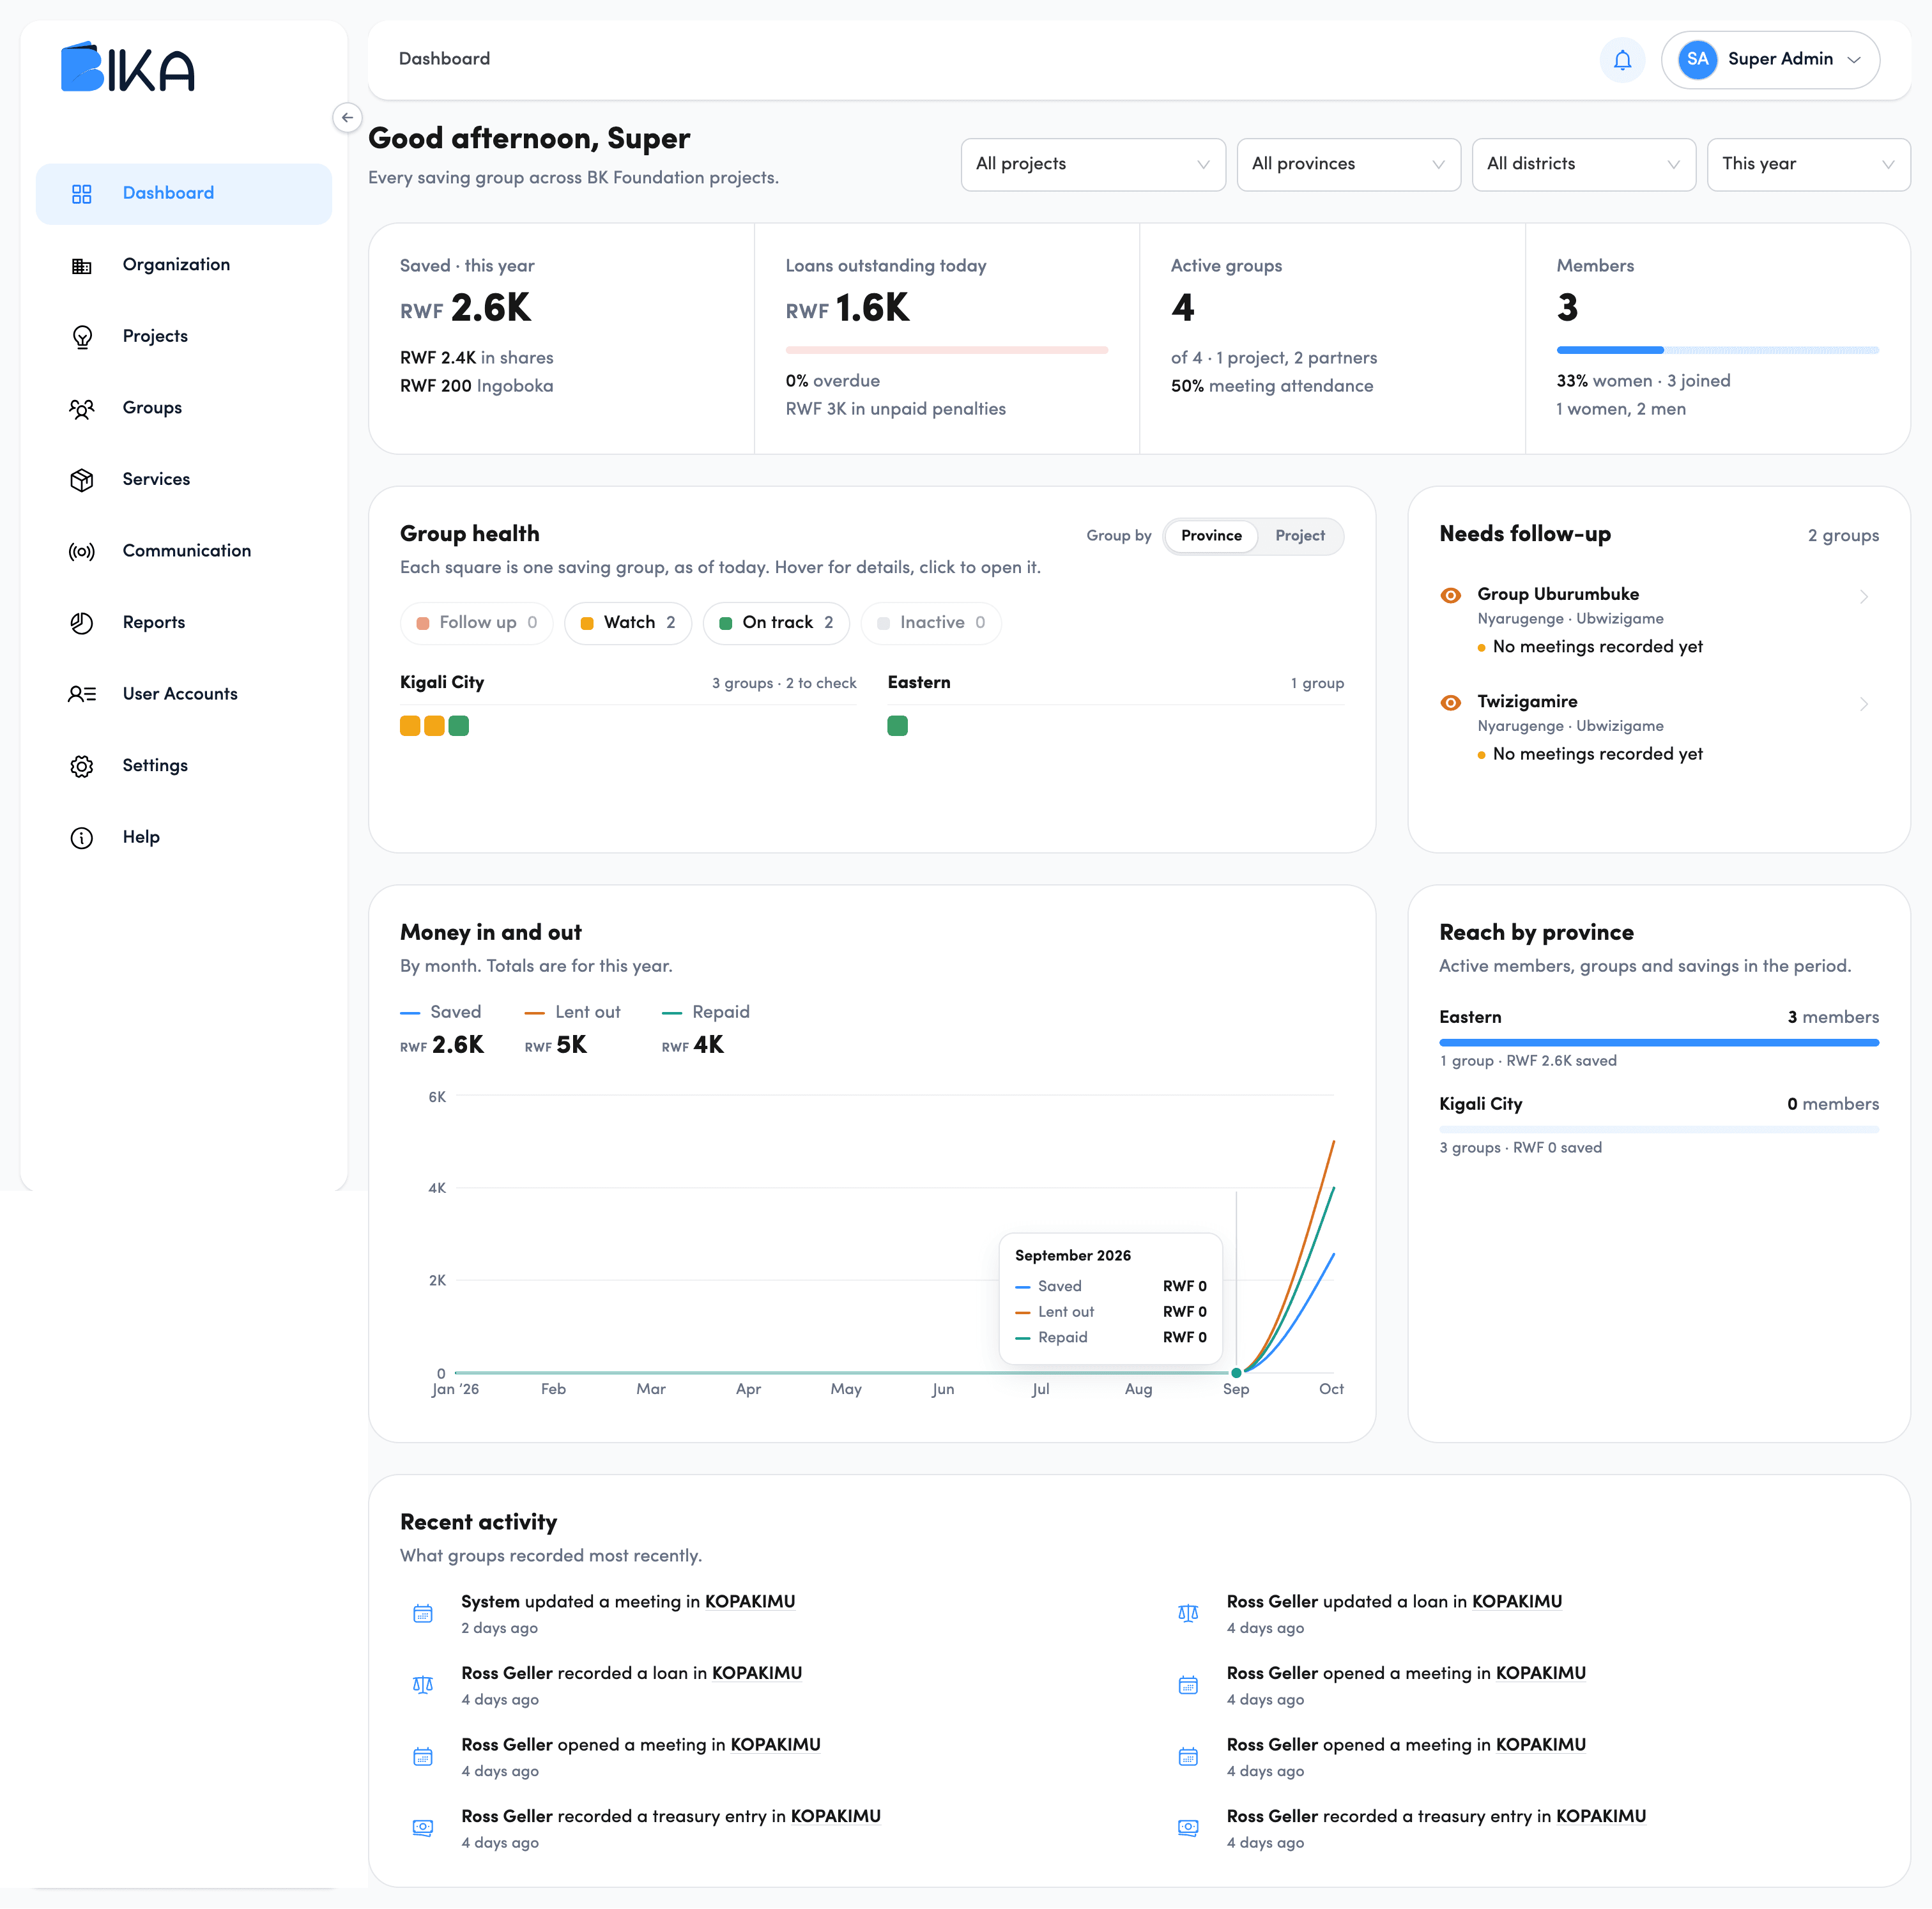Click the Services box icon
Viewport: 1932px width, 1909px height.
click(x=82, y=480)
